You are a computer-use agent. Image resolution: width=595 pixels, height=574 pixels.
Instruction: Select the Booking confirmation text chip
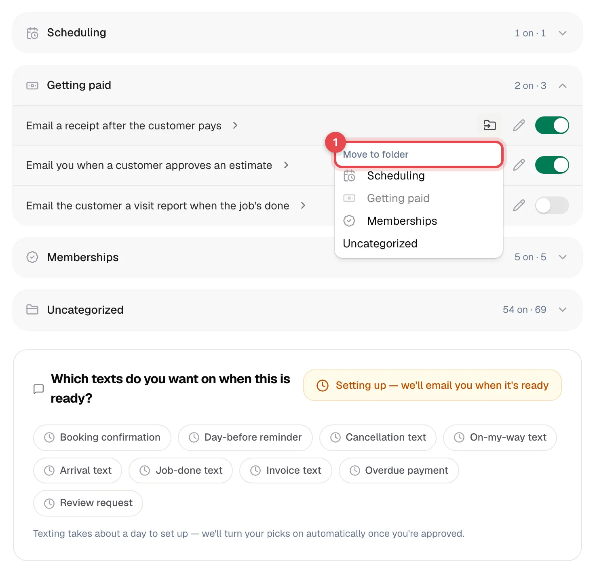tap(102, 437)
